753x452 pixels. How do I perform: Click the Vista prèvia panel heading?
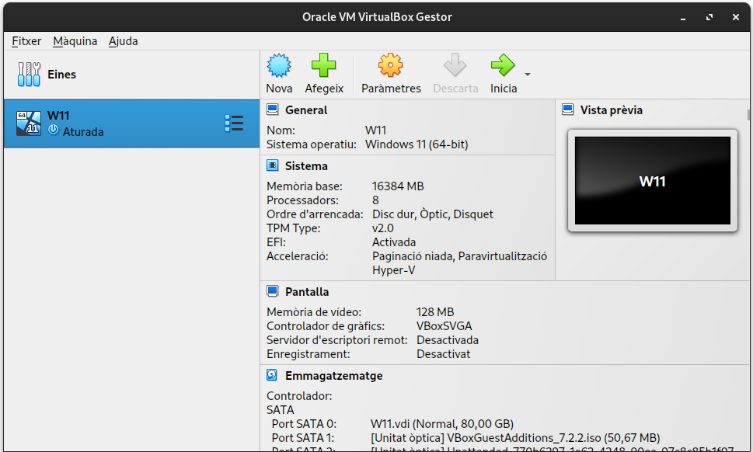pos(611,110)
